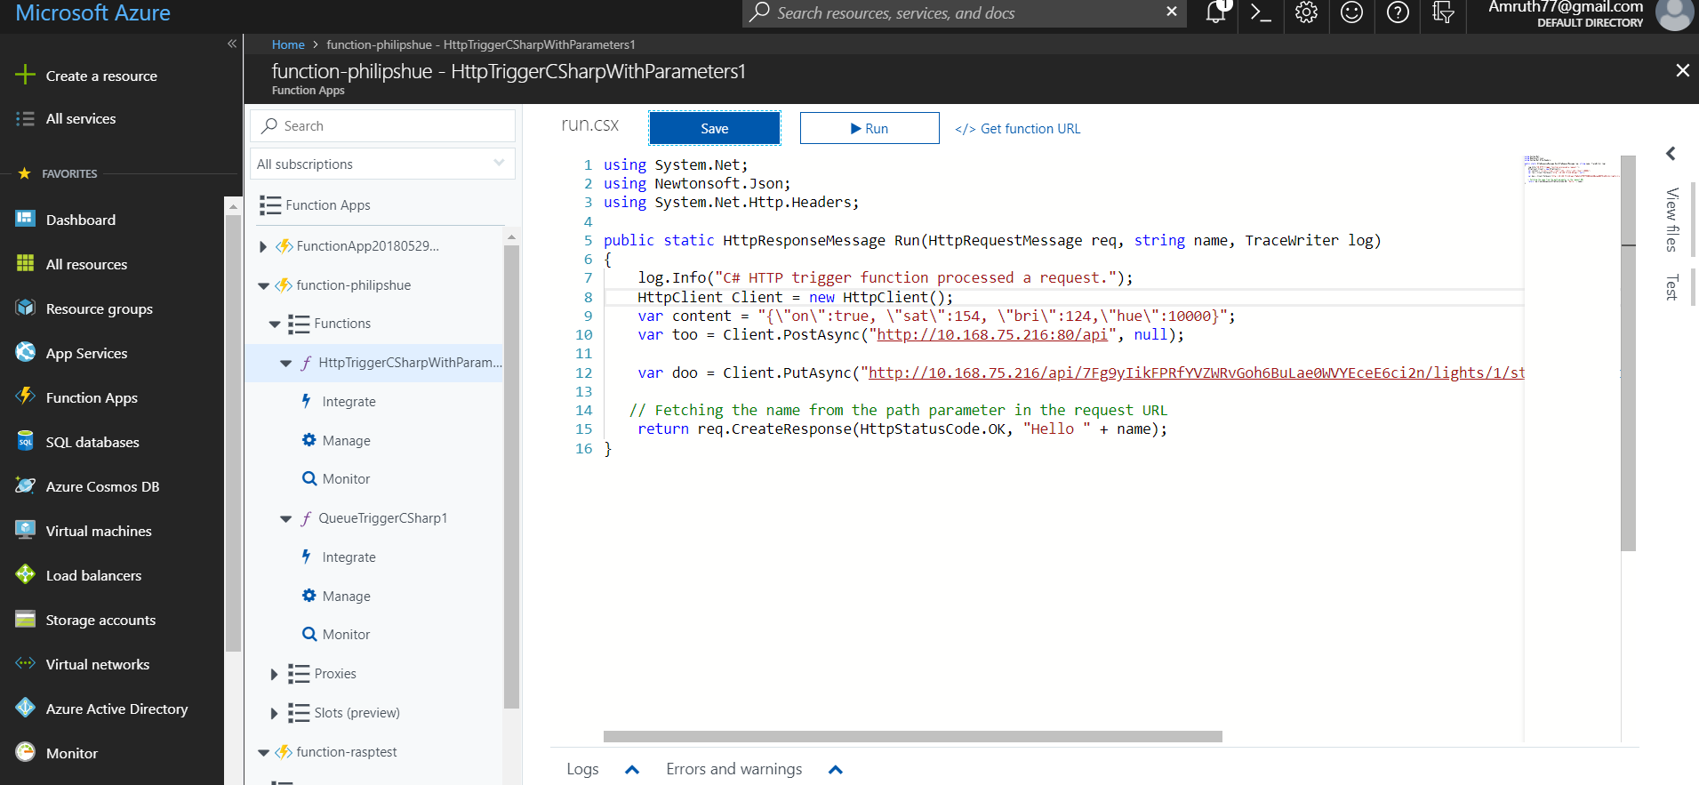Run the function
Screen dimensions: 1699x785
[x=870, y=128]
